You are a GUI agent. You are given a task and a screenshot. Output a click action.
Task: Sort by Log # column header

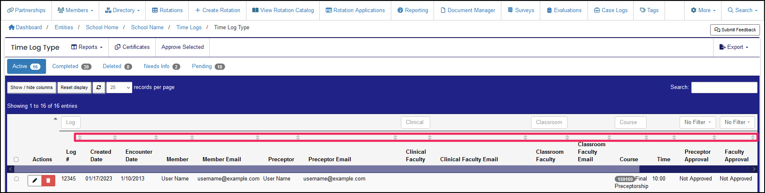click(71, 155)
